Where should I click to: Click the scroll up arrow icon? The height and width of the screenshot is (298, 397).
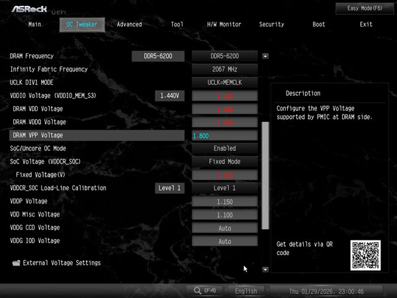pyautogui.click(x=265, y=56)
